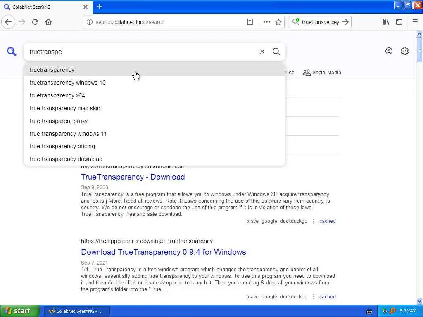
Task: Choose suggestion 'truetransparency windows 10'
Action: tap(154, 83)
